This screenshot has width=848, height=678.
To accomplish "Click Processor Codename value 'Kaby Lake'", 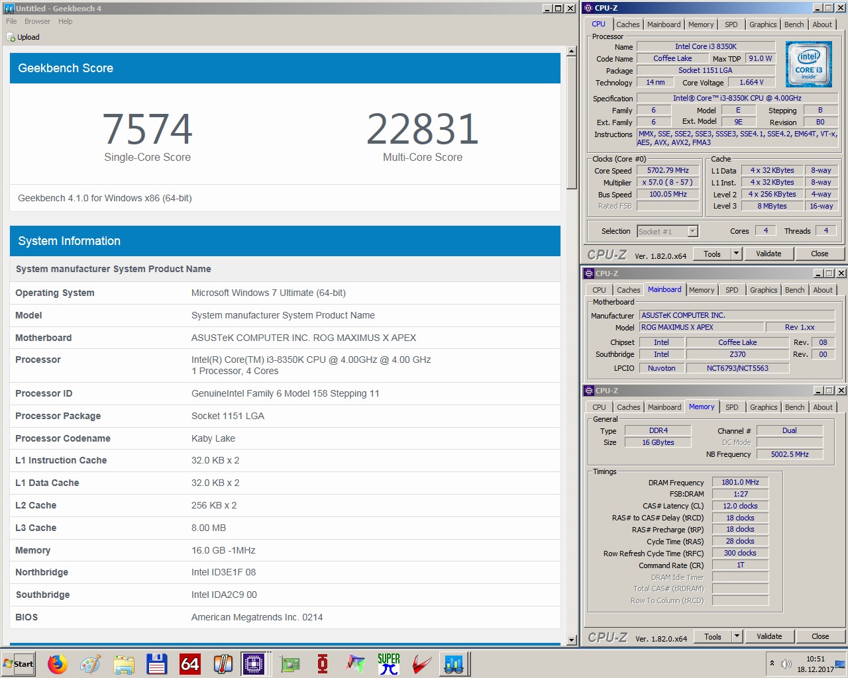I will pyautogui.click(x=213, y=438).
